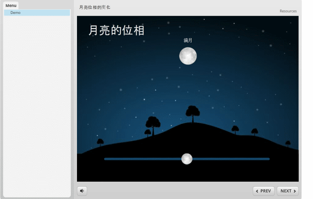Click the right arrow inside NEXT button
This screenshot has width=313, height=199.
[295, 191]
